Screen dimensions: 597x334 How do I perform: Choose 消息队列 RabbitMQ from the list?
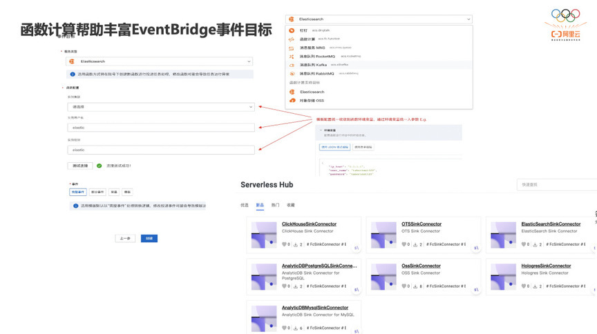(x=379, y=74)
